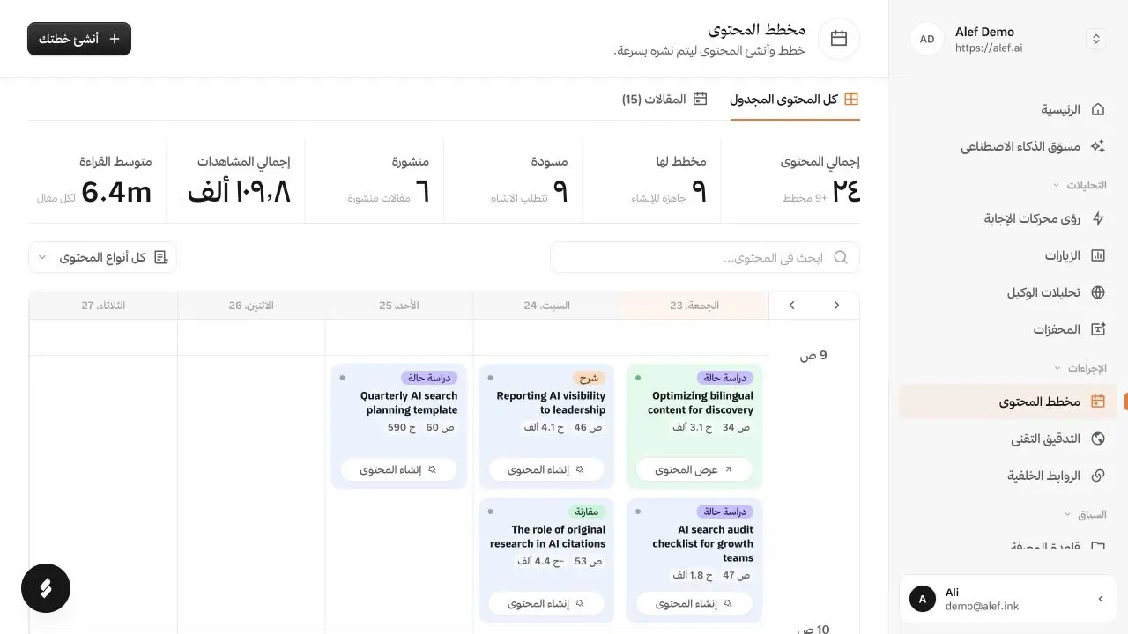Click the AD avatar badge
The height and width of the screenshot is (634, 1128).
point(927,39)
